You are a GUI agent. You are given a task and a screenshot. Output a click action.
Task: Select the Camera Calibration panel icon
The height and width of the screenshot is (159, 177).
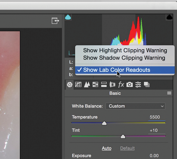(x=130, y=85)
